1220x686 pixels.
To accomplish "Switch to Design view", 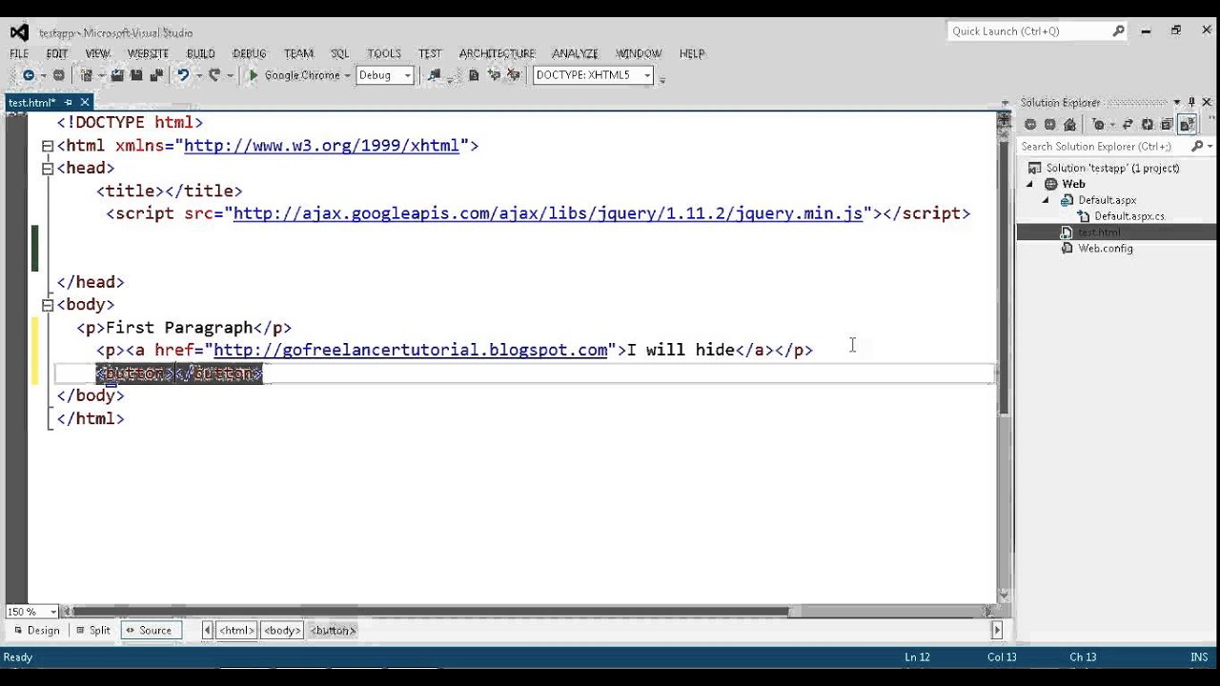I will 36,631.
